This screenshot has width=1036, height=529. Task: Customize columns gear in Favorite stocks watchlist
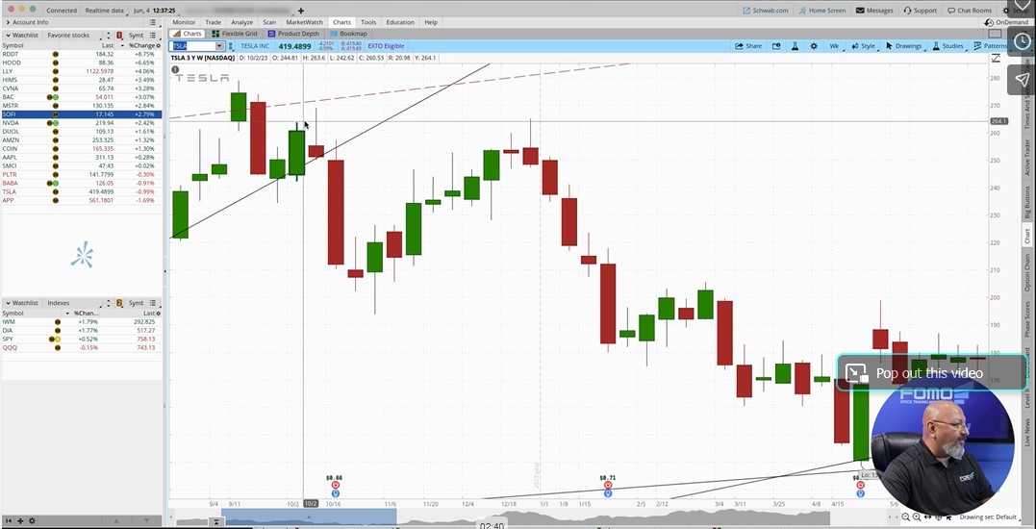coord(157,45)
